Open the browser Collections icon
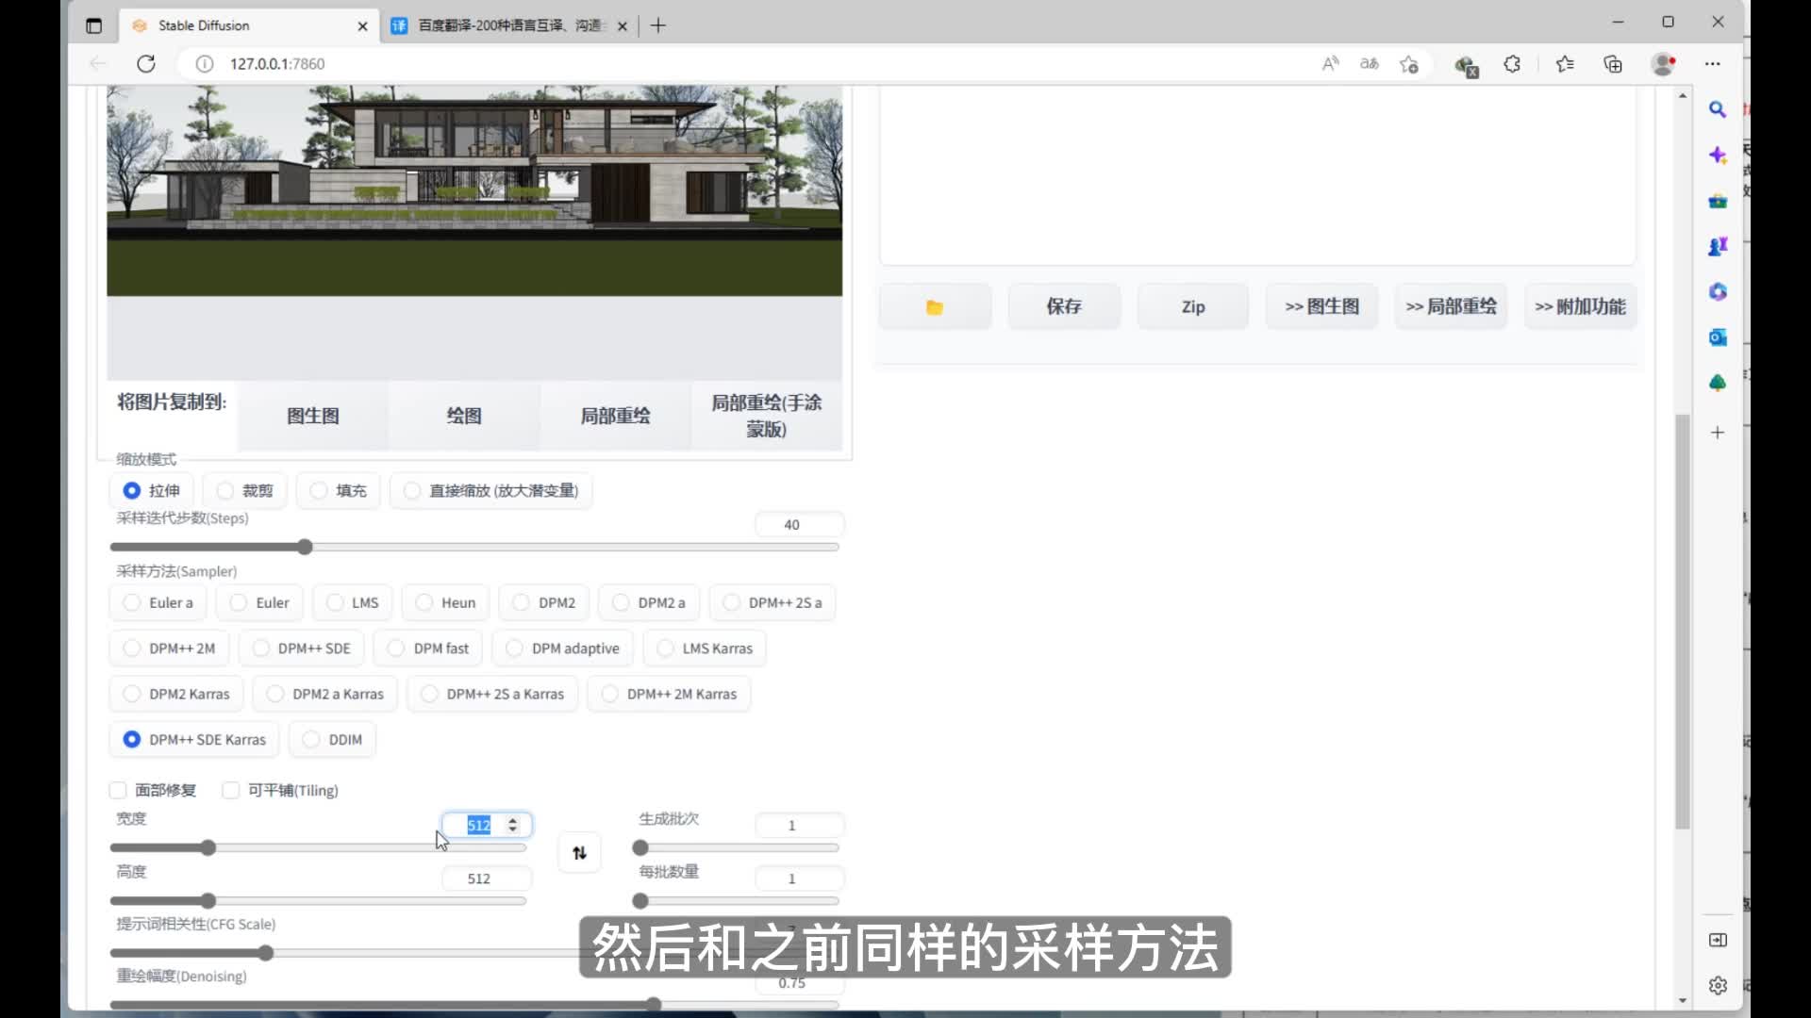Screen dimensions: 1811x1018 click(1613, 64)
